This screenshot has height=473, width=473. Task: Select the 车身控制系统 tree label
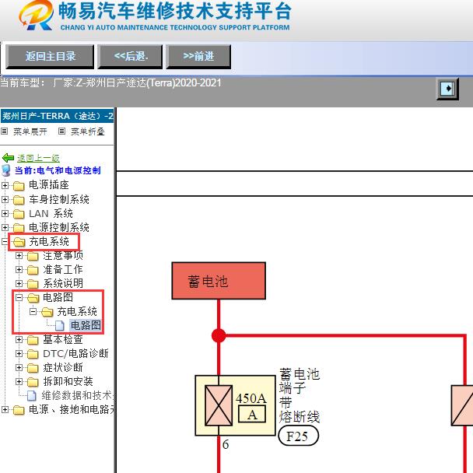pos(59,199)
